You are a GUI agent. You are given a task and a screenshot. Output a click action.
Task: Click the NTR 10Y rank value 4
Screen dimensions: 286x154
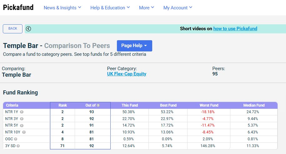click(x=63, y=132)
